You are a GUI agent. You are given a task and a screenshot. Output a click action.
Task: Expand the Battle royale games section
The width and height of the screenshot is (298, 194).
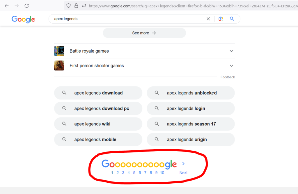[231, 51]
